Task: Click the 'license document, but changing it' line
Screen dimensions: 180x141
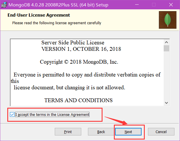Action: [69, 88]
